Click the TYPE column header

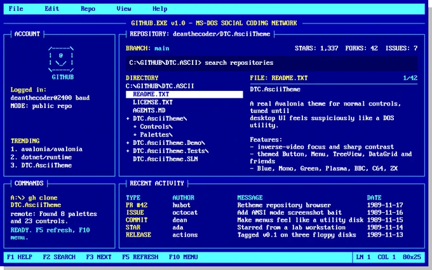pos(133,198)
